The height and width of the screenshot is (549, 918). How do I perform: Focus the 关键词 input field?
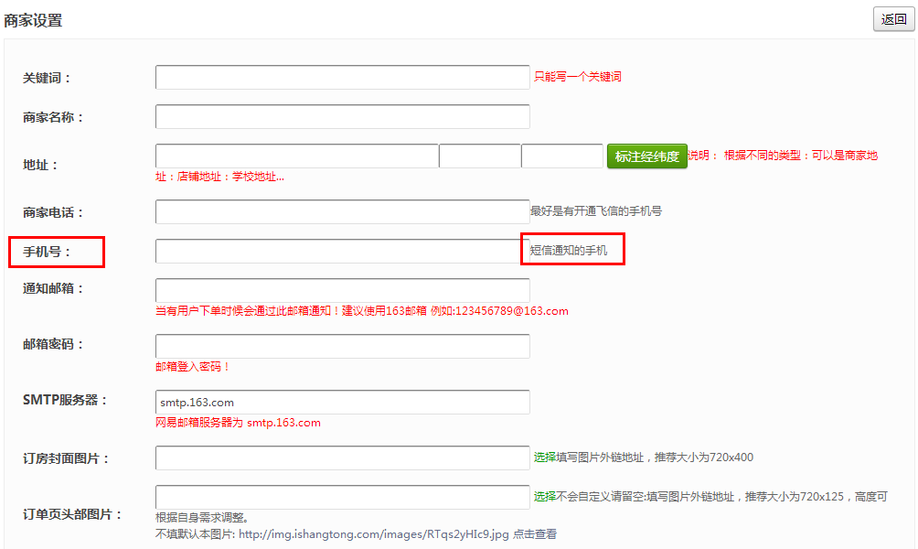pos(342,78)
